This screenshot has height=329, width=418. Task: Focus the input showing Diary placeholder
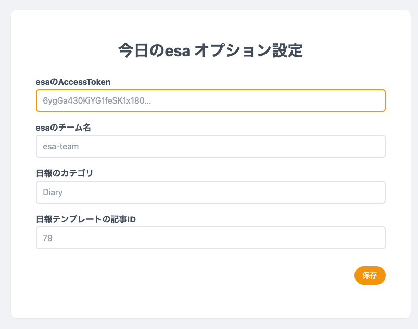210,192
